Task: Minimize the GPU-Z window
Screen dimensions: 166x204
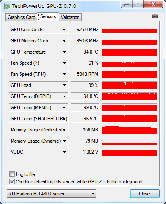Action: [x=127, y=5]
